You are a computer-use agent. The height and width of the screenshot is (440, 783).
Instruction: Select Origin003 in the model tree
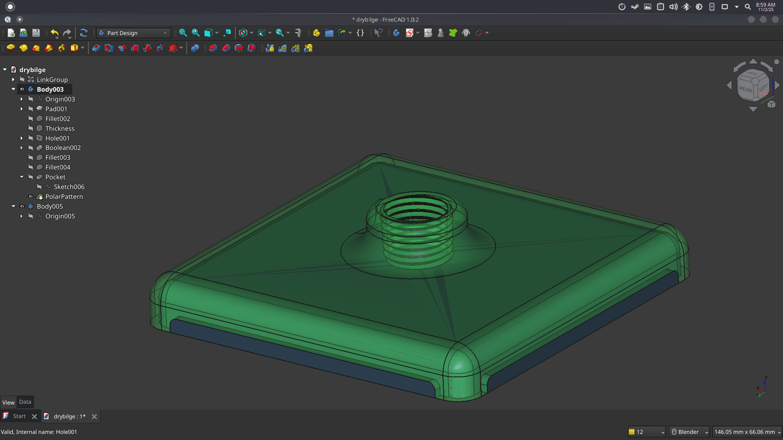(x=60, y=99)
